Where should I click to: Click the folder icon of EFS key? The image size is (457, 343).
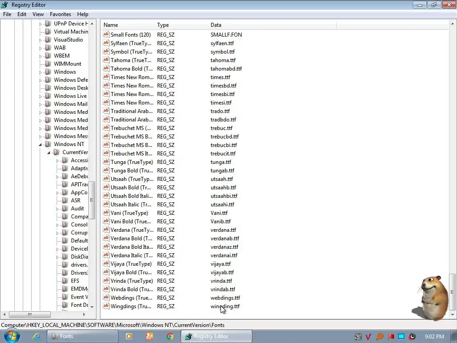pyautogui.click(x=65, y=280)
